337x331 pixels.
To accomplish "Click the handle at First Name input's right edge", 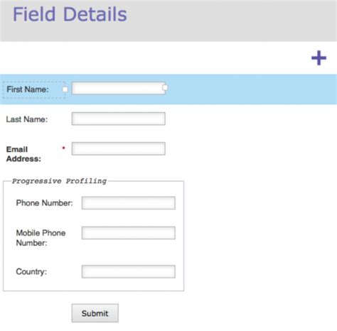I will click(165, 88).
